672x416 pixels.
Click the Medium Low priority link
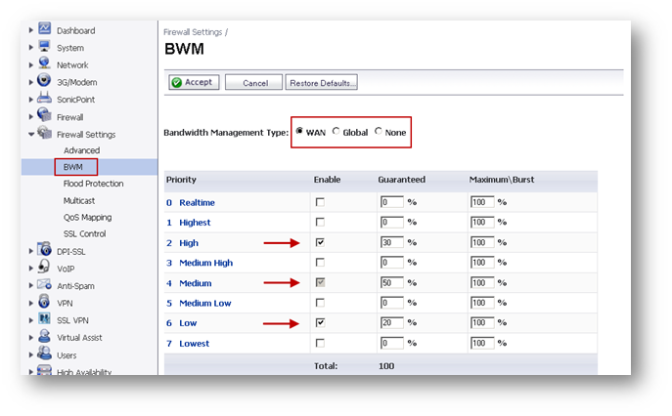[x=204, y=303]
